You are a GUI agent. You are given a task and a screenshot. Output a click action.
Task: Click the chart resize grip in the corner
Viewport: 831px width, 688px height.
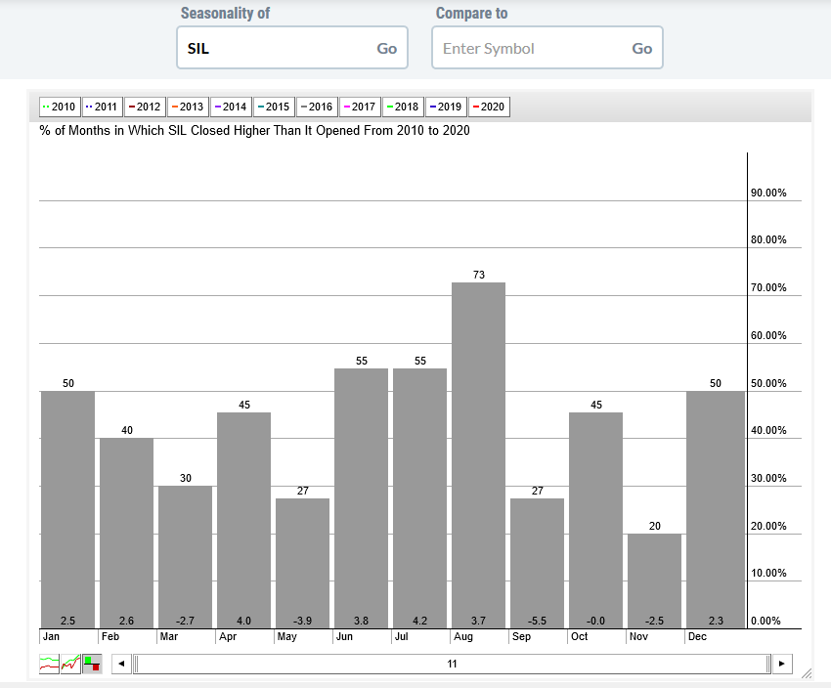807,673
